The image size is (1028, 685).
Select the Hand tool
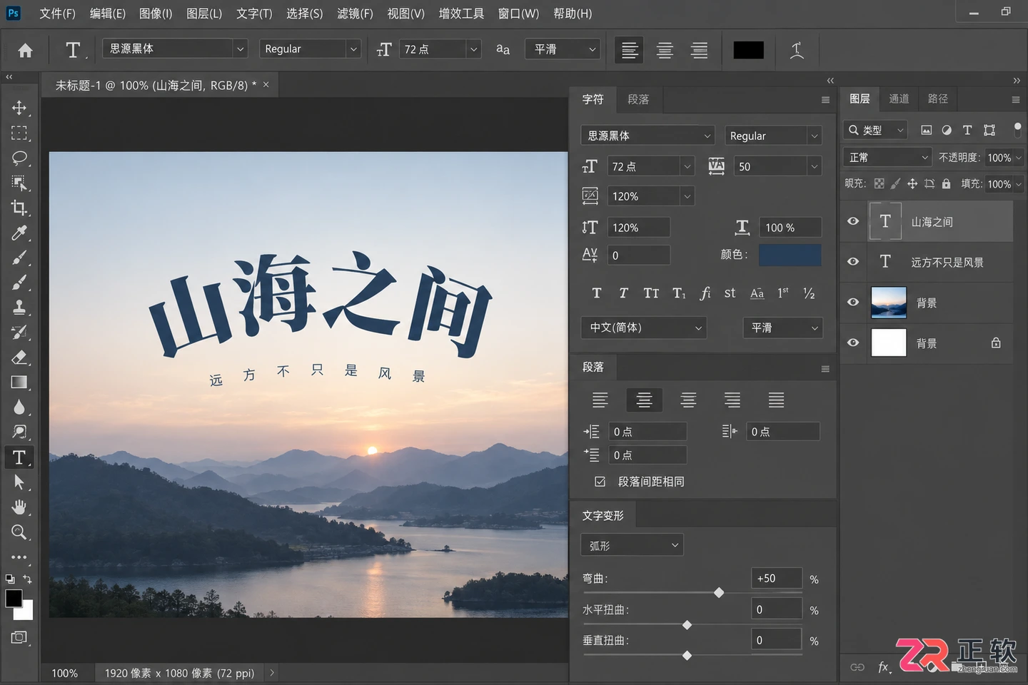19,507
